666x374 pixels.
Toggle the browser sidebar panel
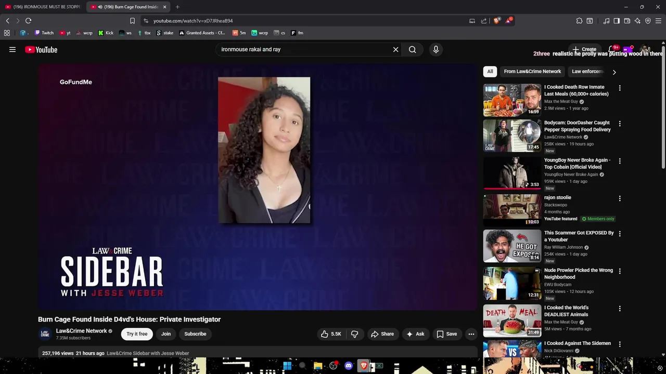point(617,21)
